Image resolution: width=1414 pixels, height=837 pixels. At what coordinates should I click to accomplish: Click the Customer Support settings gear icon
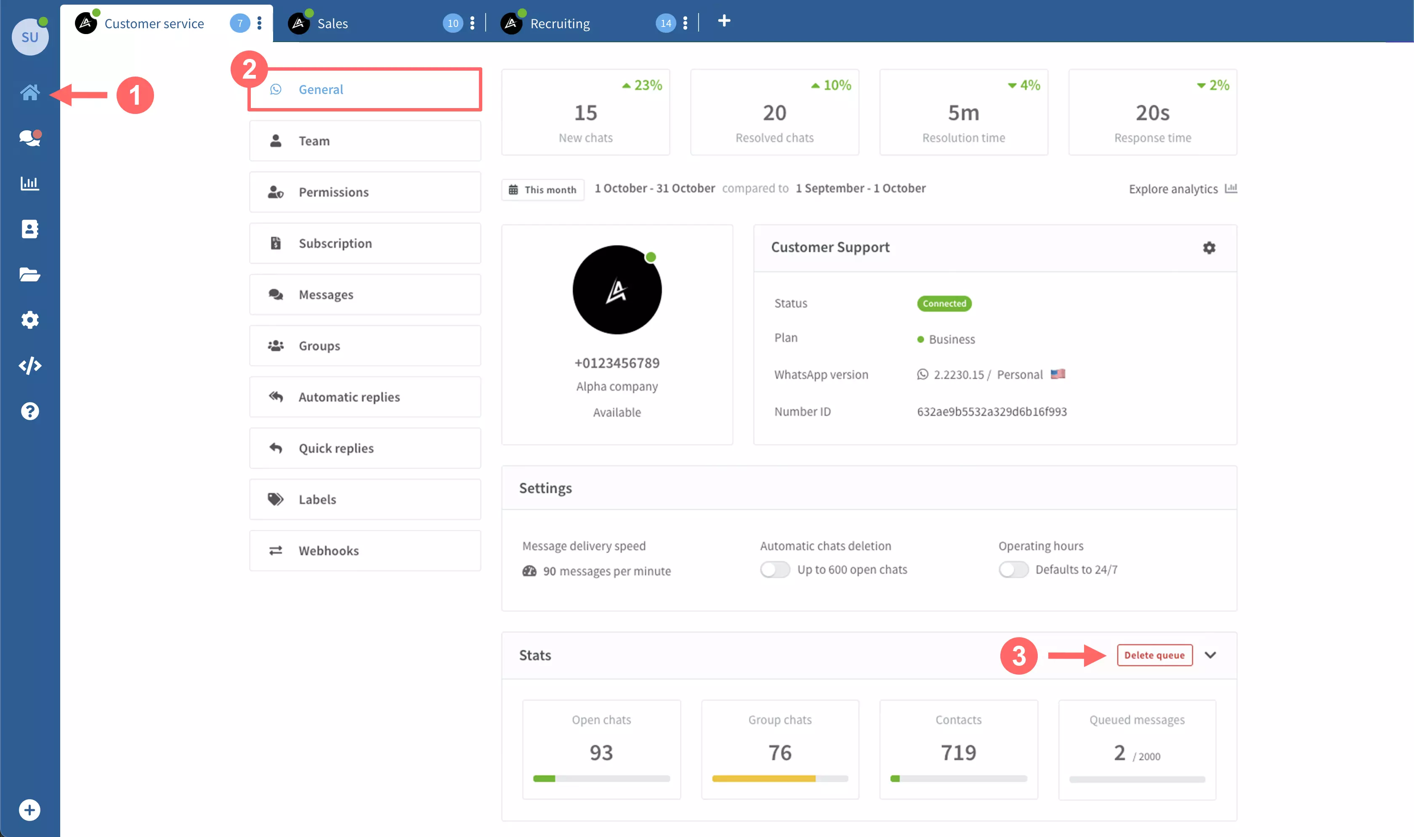point(1209,248)
